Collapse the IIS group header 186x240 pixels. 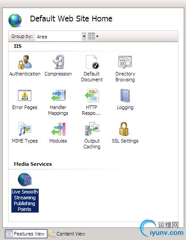pos(18,46)
